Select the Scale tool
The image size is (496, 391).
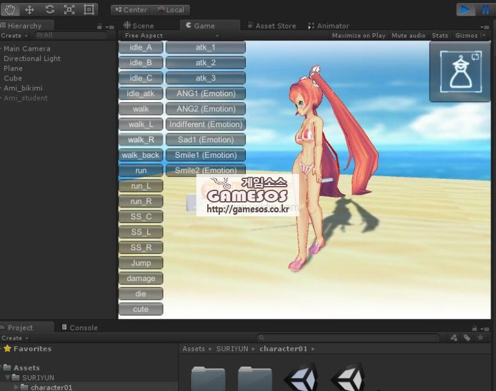point(69,10)
